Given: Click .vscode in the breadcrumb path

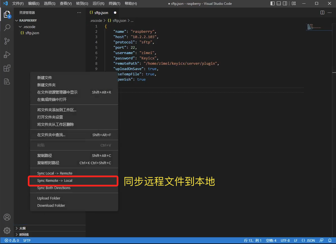Looking at the screenshot, I should point(96,20).
